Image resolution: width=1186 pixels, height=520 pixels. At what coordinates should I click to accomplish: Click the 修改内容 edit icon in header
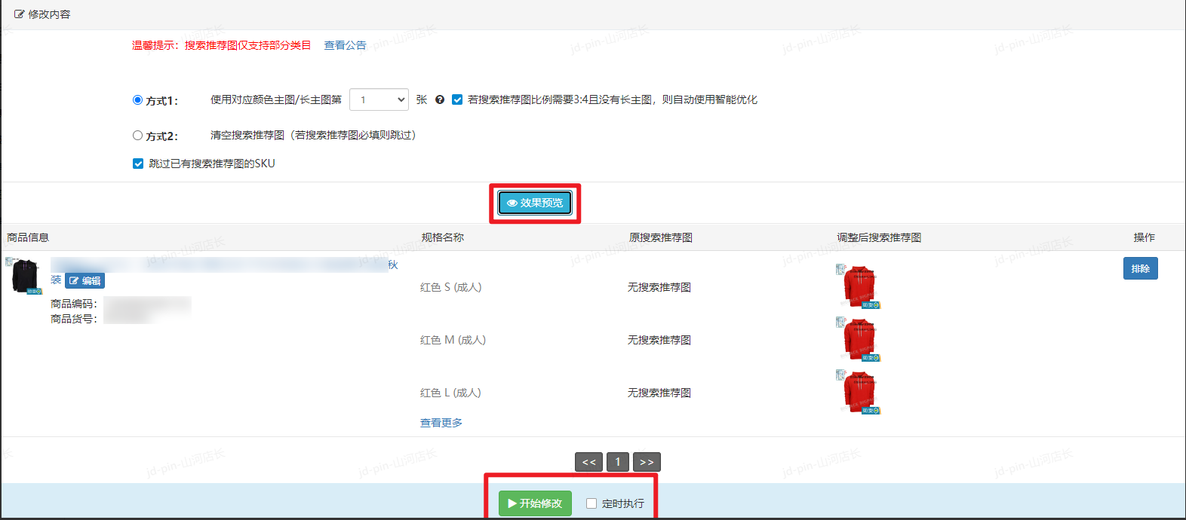click(x=19, y=14)
